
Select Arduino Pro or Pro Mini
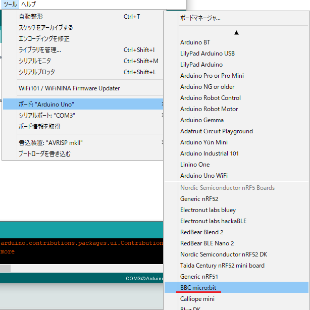pyautogui.click(x=236, y=76)
